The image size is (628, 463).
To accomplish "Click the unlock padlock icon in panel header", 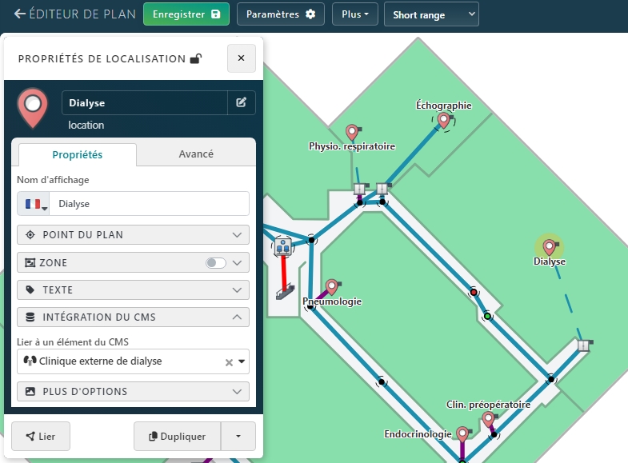I will coord(195,58).
